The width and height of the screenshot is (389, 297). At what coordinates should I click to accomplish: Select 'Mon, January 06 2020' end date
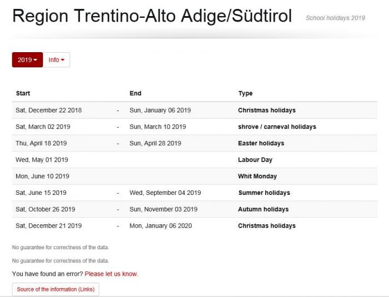click(161, 225)
